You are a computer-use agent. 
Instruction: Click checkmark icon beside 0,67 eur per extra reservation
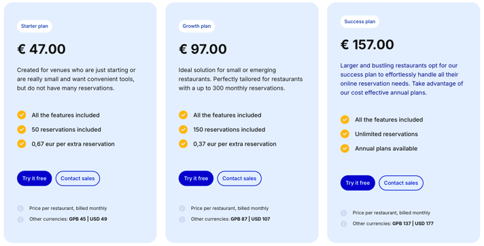pyautogui.click(x=22, y=144)
